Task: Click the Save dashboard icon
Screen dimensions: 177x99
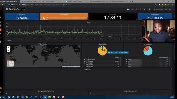Action: (x=140, y=9)
